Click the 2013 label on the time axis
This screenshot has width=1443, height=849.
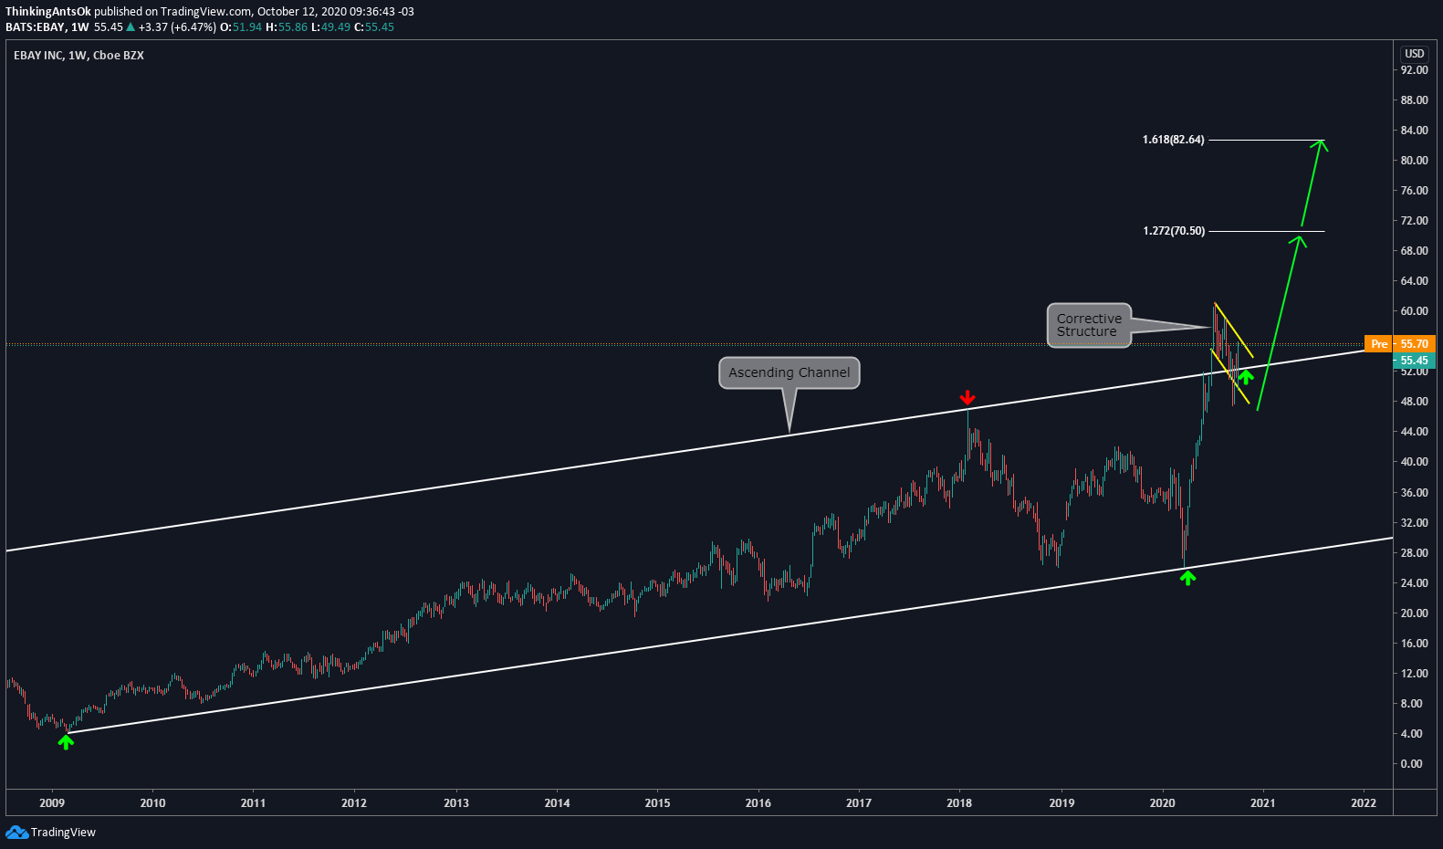point(456,803)
